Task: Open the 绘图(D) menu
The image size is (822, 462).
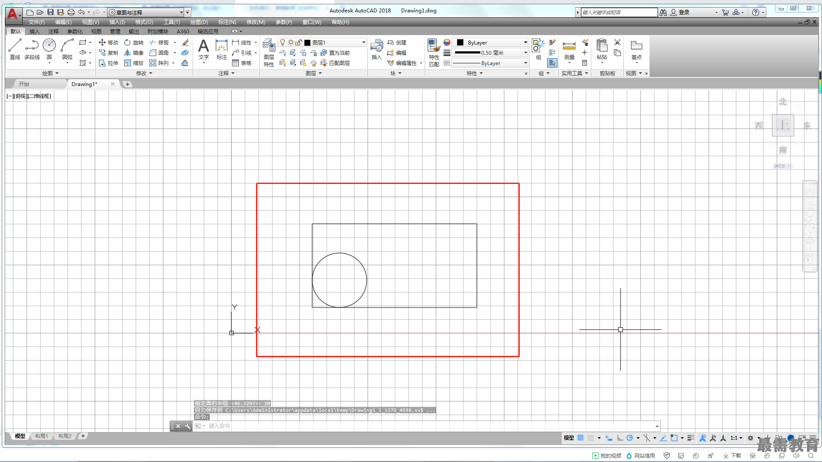Action: (199, 22)
